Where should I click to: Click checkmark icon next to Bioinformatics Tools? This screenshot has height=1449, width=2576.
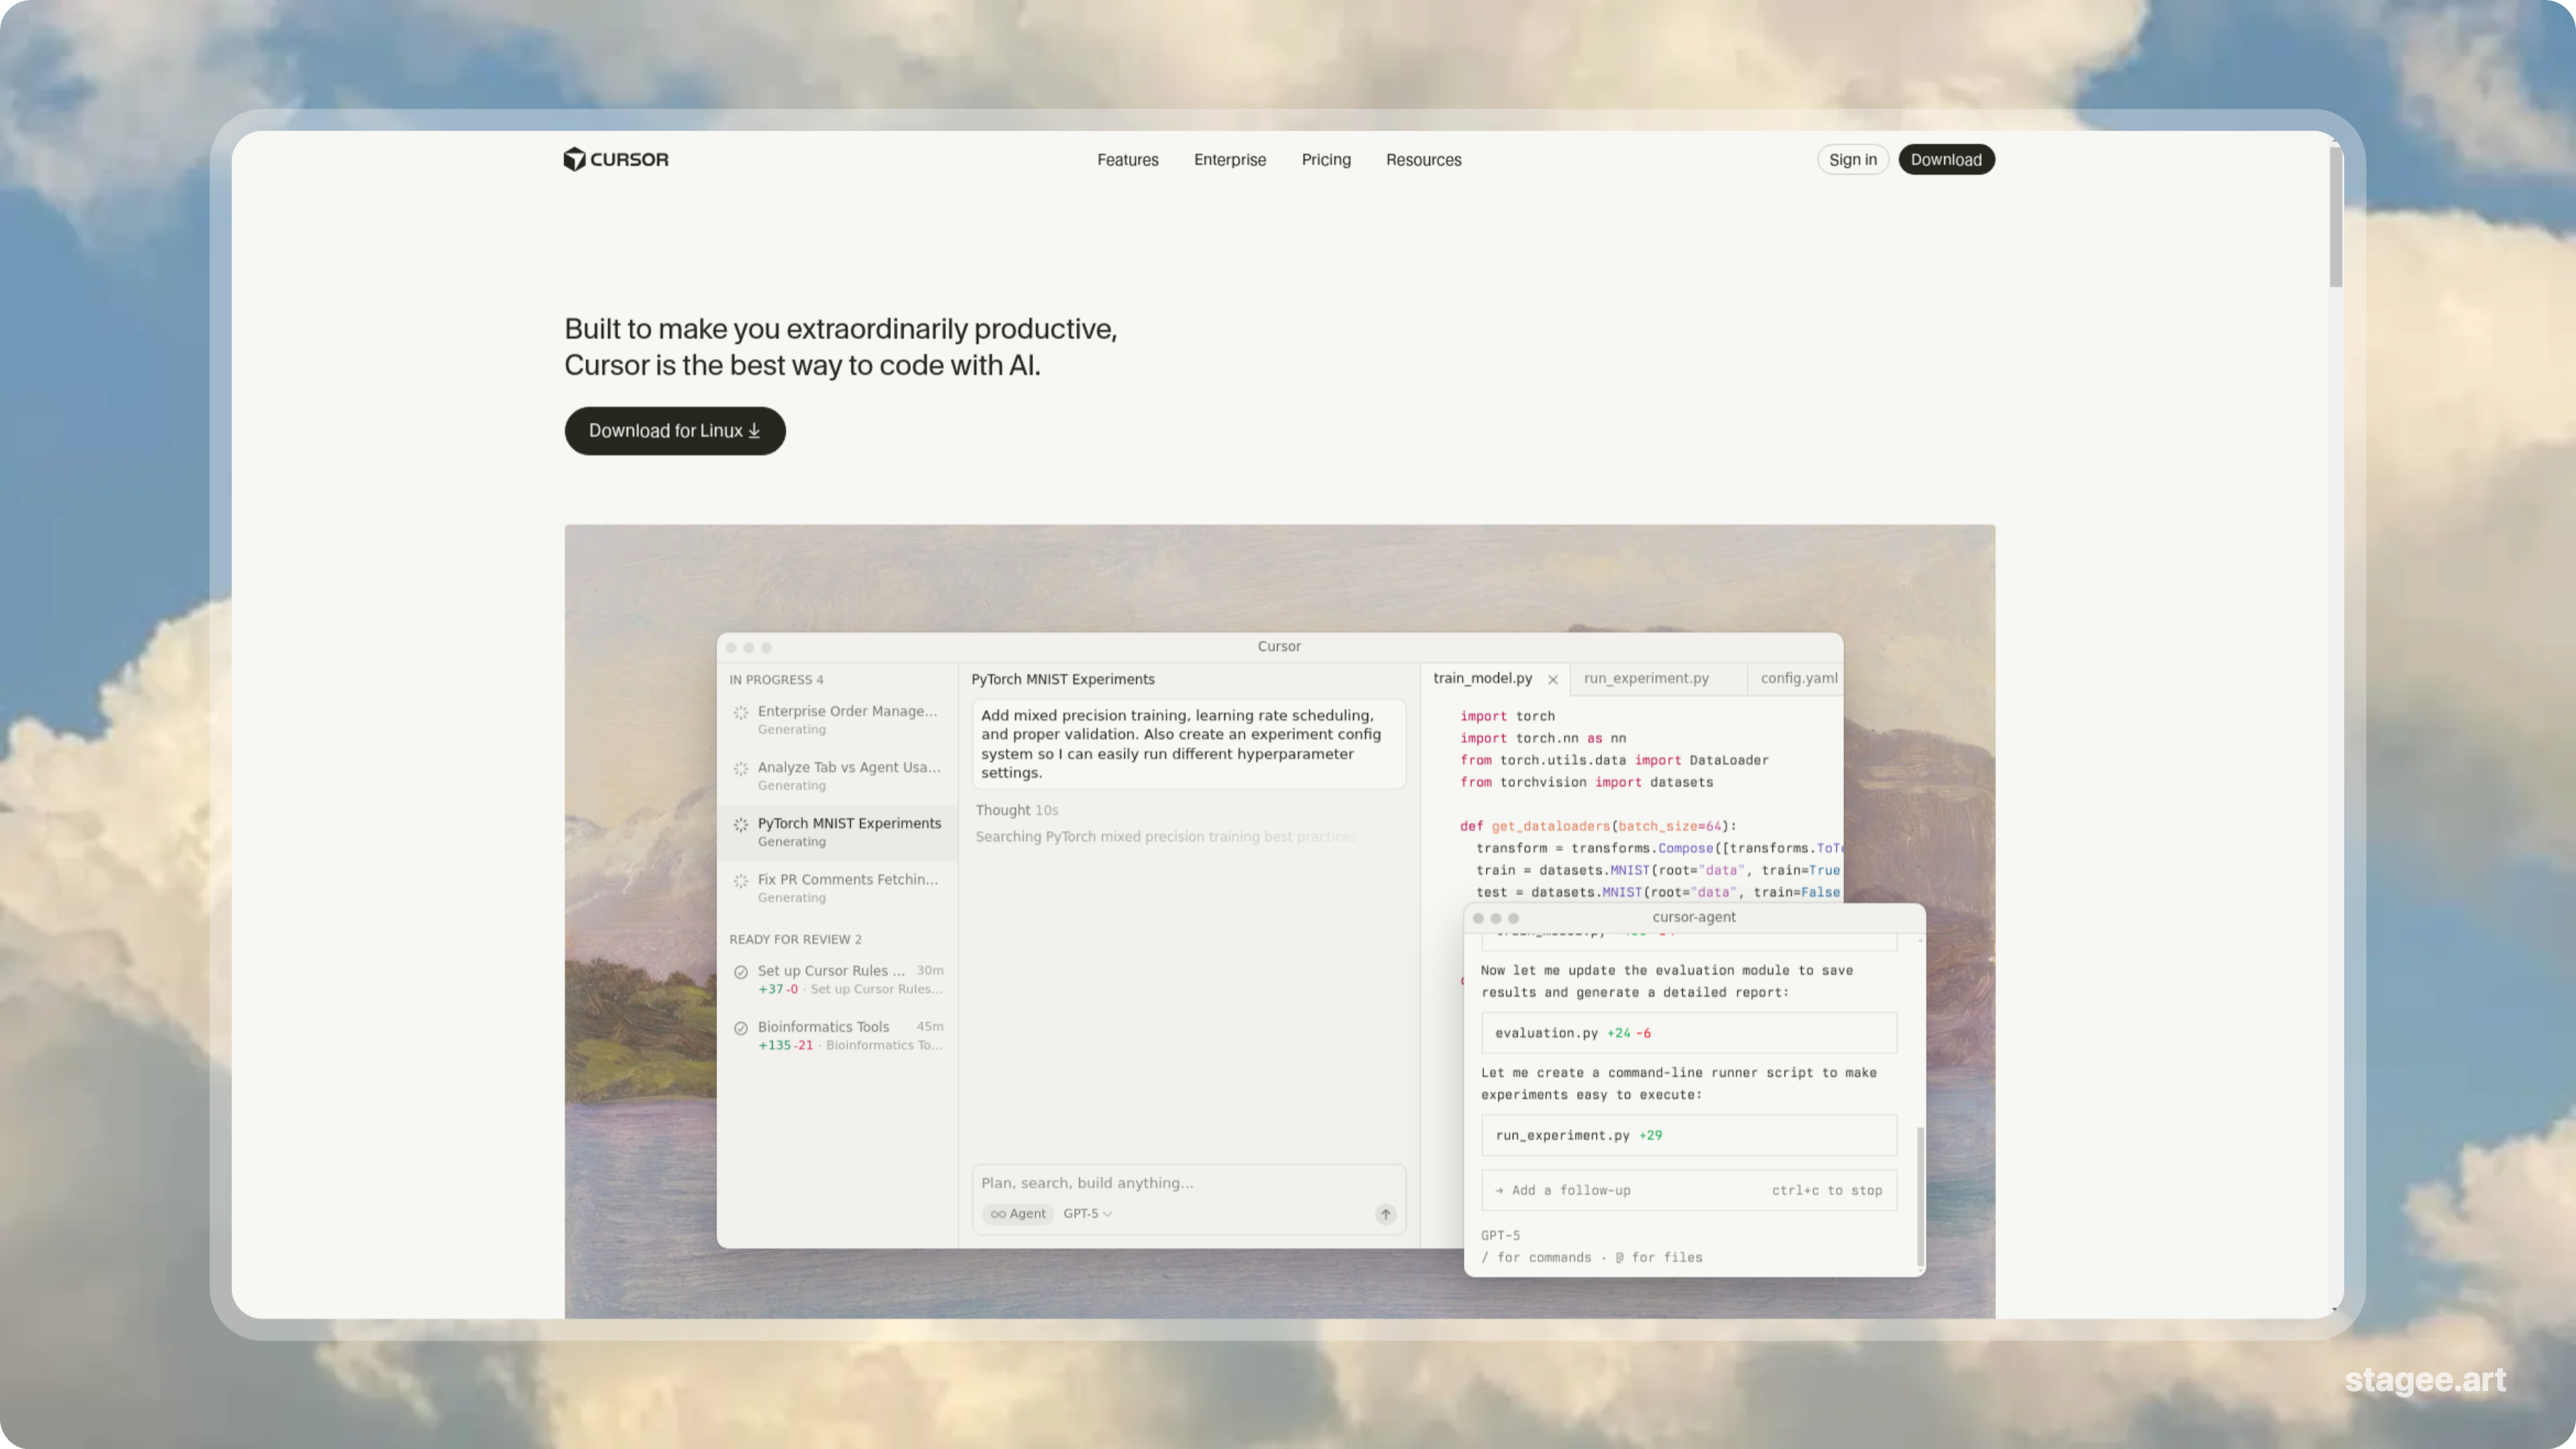point(741,1028)
